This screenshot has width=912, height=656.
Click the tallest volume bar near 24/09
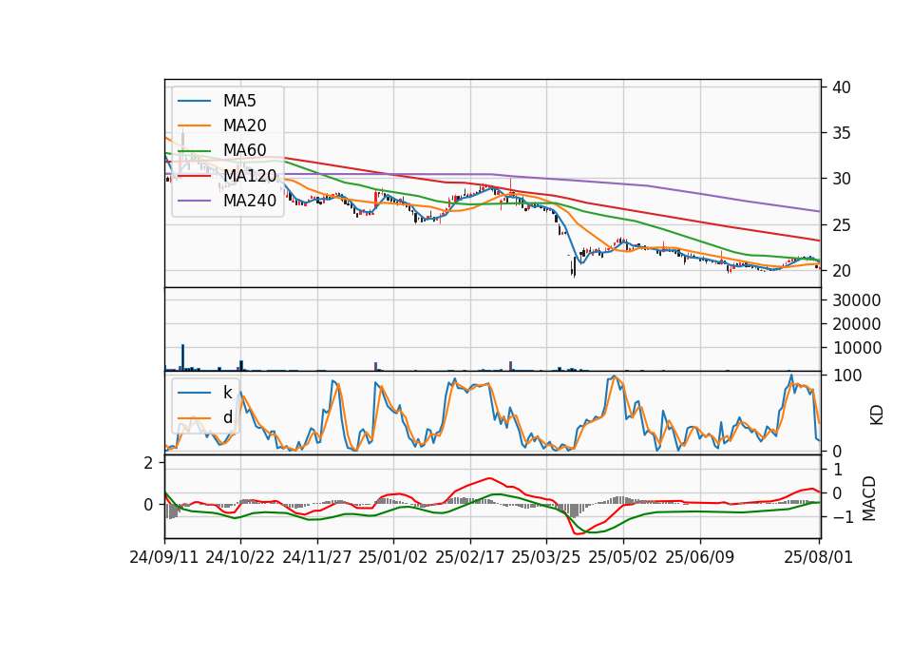point(182,357)
